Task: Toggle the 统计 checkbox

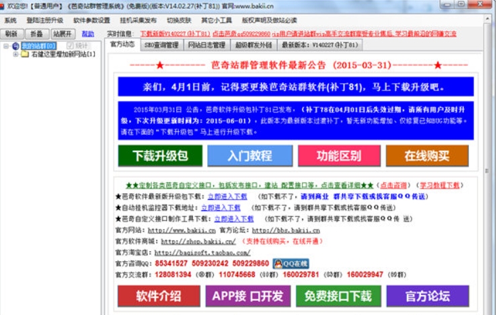Action: 71,46
